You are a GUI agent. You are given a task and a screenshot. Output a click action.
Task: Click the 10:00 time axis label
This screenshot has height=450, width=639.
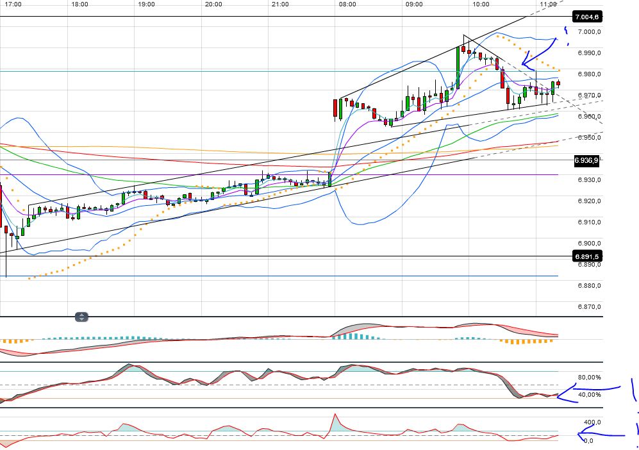click(481, 4)
